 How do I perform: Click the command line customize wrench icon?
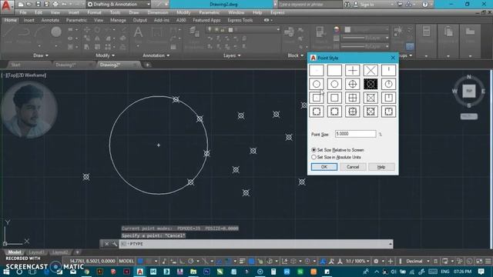(x=115, y=244)
